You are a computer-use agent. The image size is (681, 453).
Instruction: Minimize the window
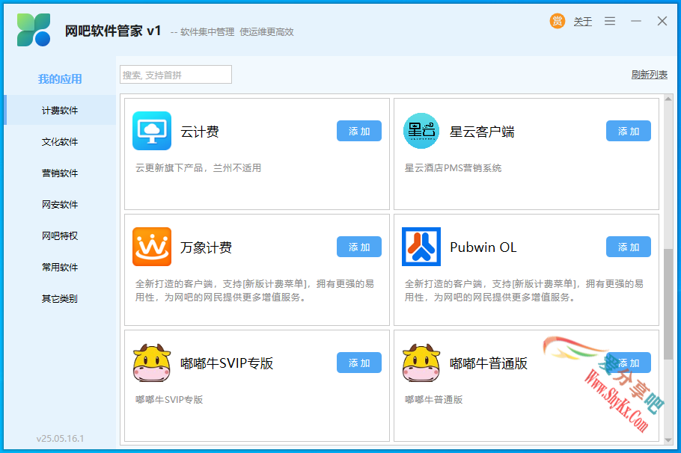tap(636, 21)
